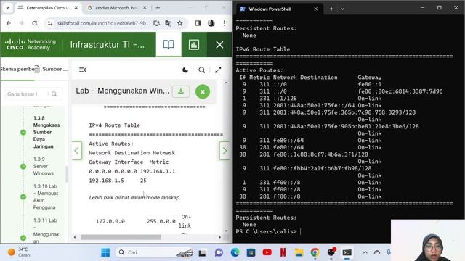
Task: Click the PS C:\Users\calis> prompt line
Action: tap(267, 231)
